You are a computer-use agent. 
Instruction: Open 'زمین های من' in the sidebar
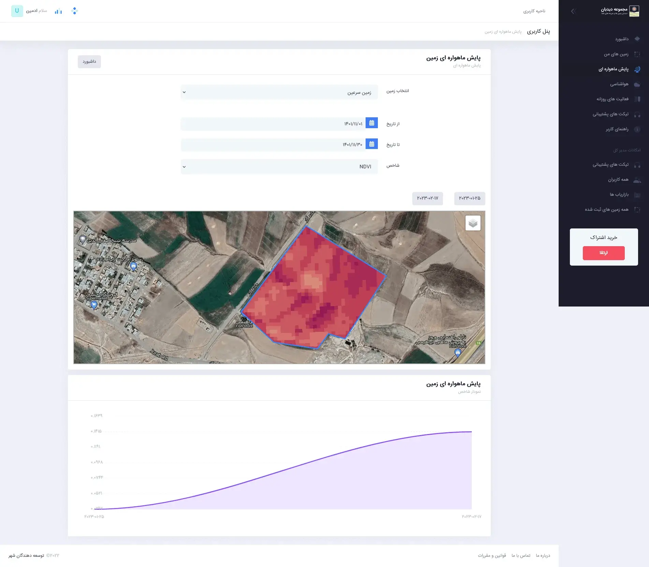click(x=616, y=54)
